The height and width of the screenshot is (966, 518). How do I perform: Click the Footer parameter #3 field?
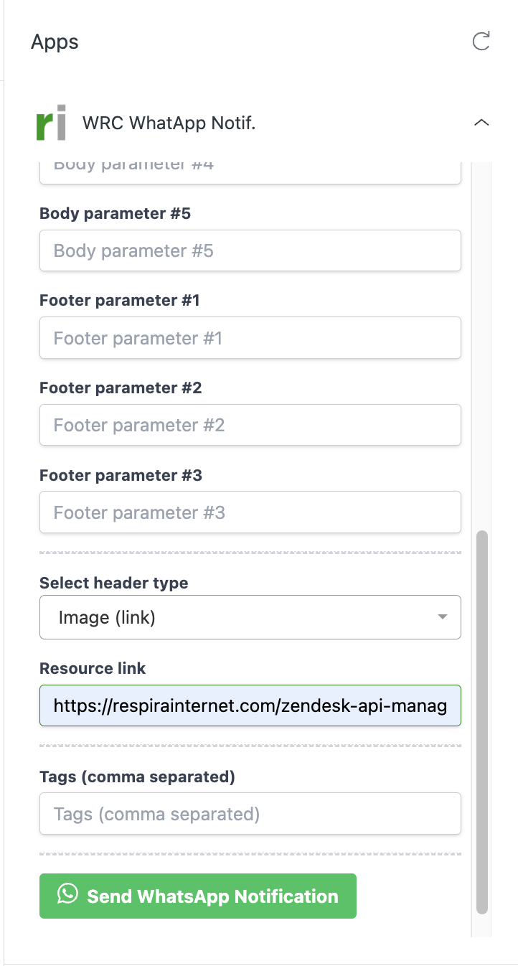[x=250, y=512]
